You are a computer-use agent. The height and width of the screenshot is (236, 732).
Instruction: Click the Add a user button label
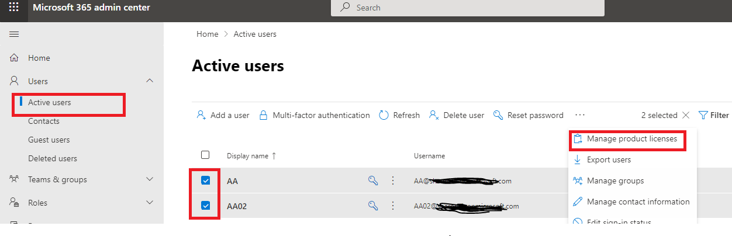[x=230, y=115]
